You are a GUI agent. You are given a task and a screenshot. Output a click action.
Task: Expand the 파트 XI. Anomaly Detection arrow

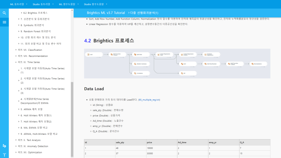tap(16, 146)
